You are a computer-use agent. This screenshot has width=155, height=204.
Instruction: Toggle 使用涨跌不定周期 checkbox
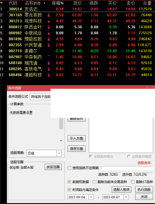pos(69,168)
